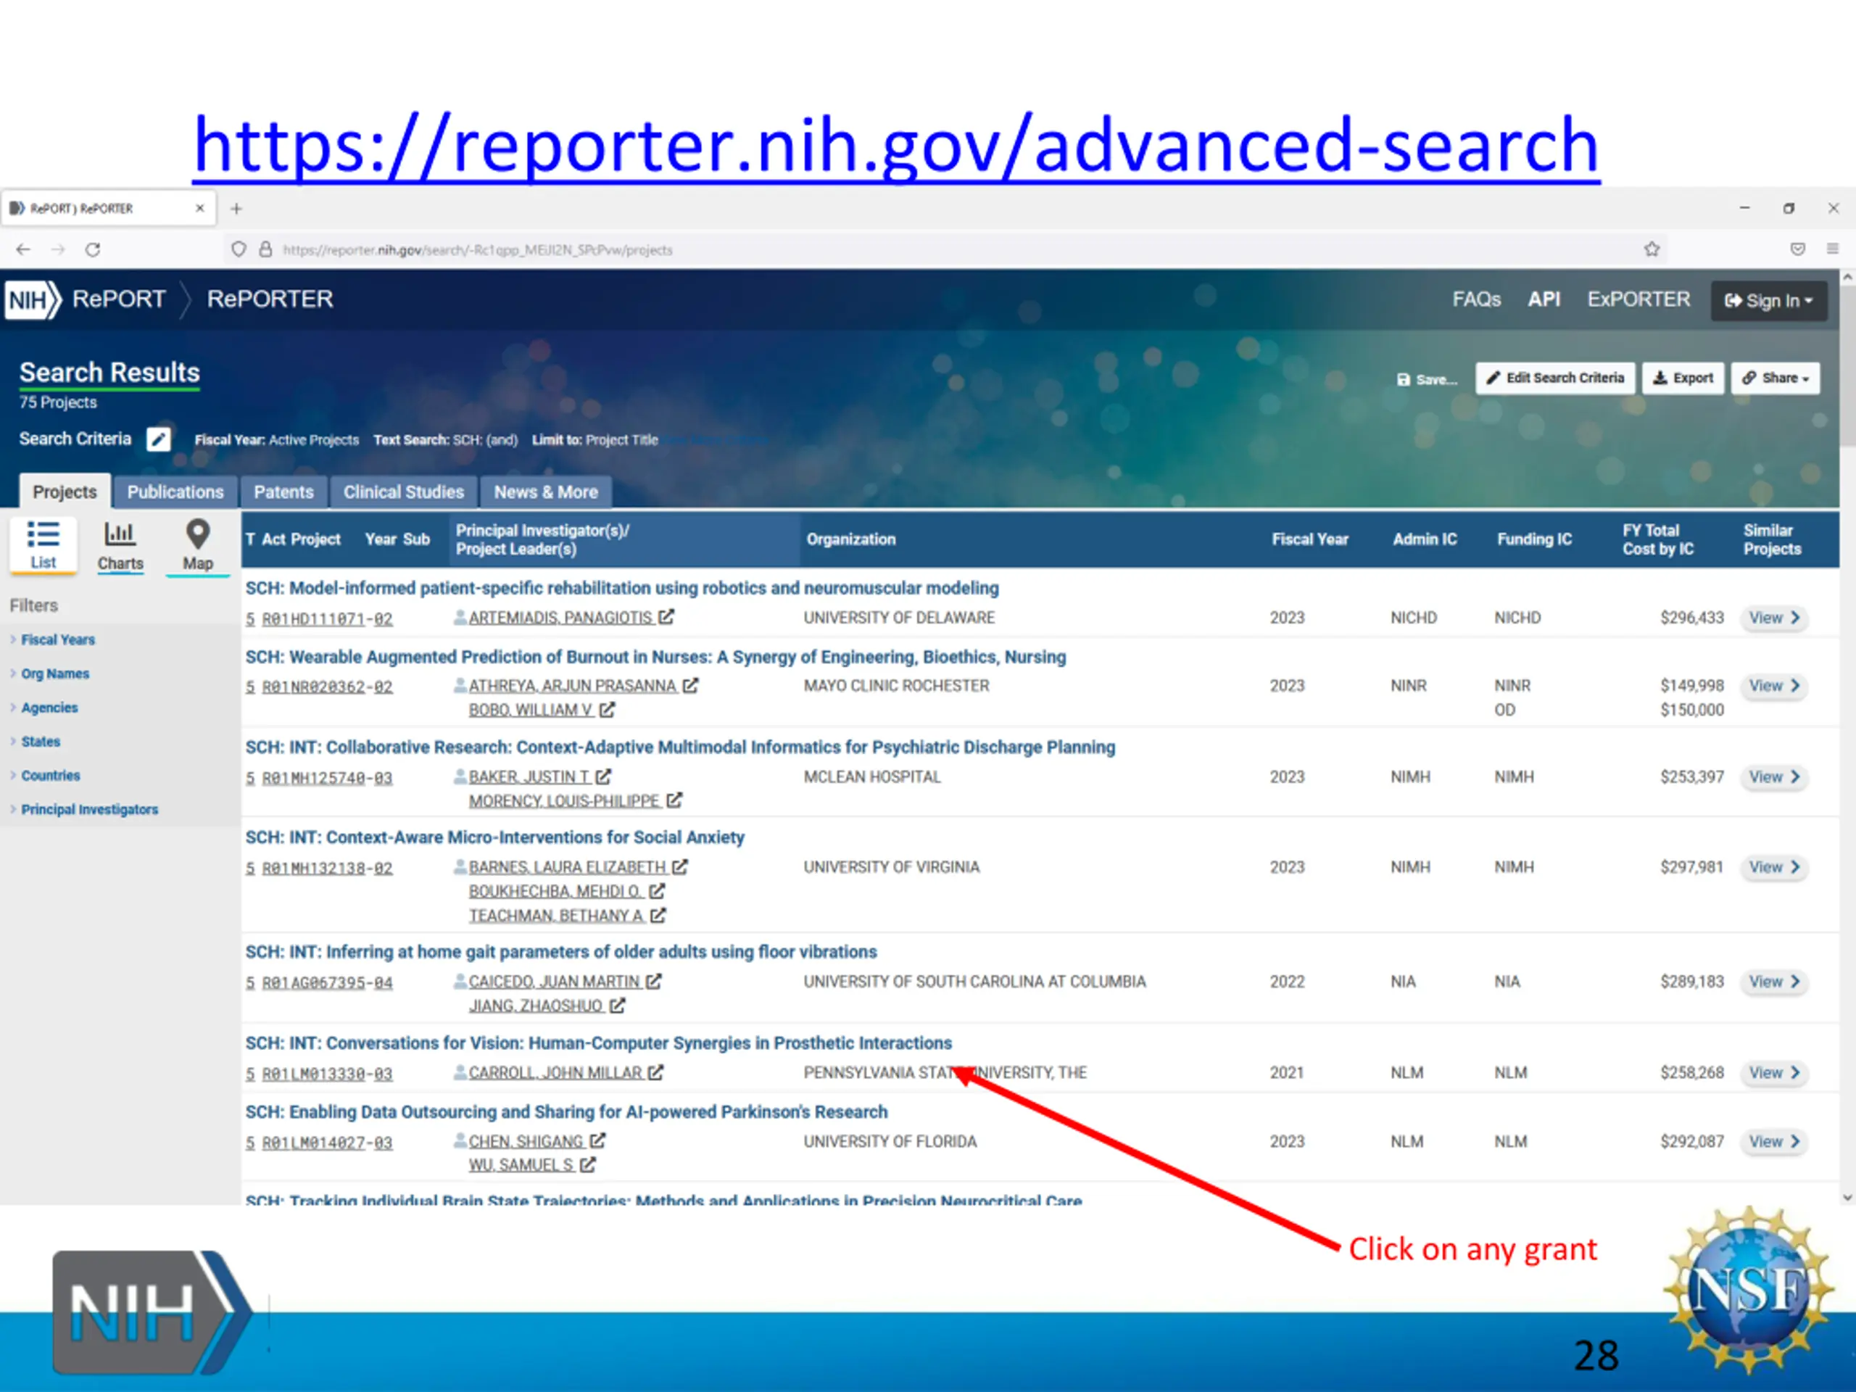Screen dimensions: 1856x1392
Task: Open CARROLL, JOHN MILLAR investigator link
Action: 555,1073
